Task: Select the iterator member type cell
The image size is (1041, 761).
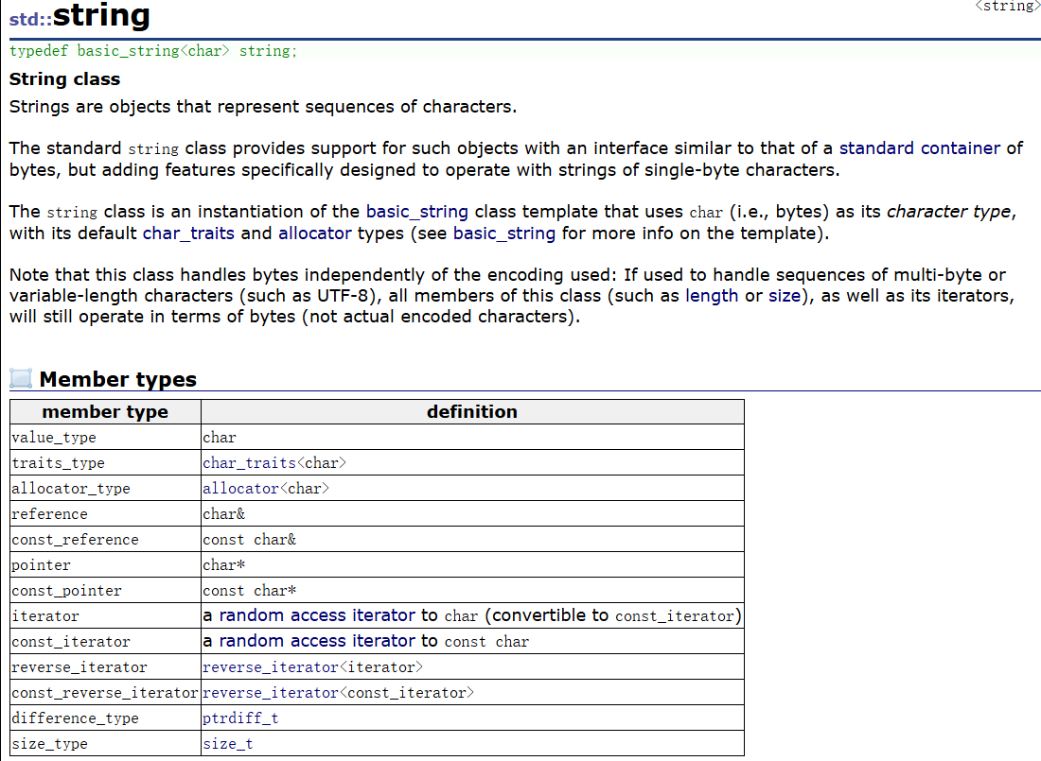Action: coord(106,616)
